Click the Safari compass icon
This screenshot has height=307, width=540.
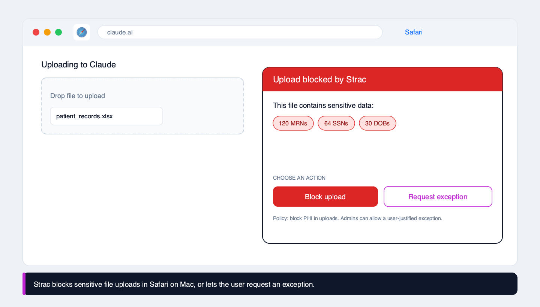click(x=82, y=32)
